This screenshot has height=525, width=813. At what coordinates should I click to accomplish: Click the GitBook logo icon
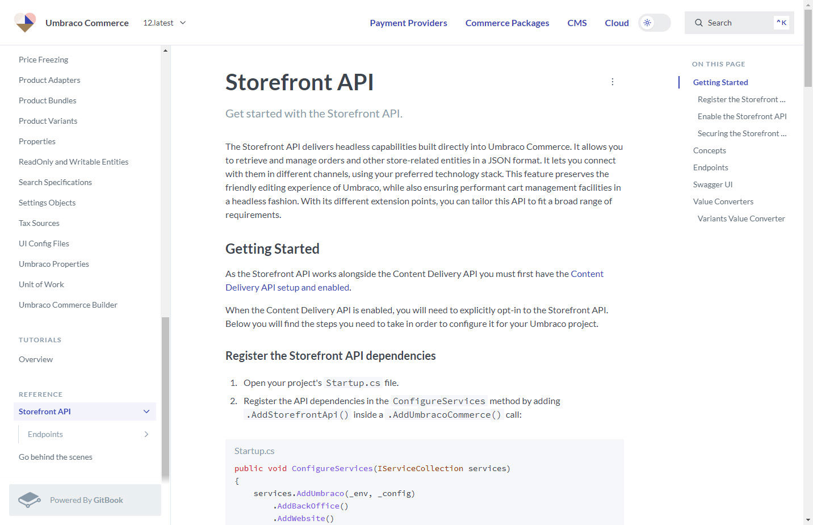tap(30, 500)
